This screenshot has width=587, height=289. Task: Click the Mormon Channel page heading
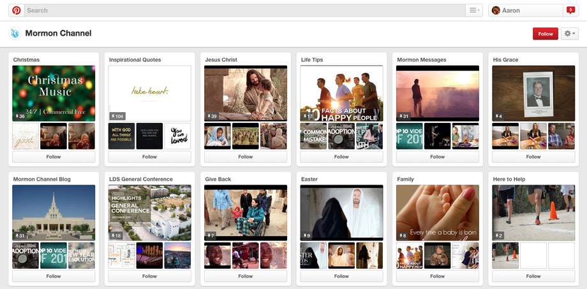tap(59, 33)
